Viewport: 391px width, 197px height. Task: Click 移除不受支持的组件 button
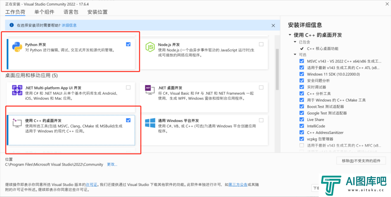click(361, 160)
